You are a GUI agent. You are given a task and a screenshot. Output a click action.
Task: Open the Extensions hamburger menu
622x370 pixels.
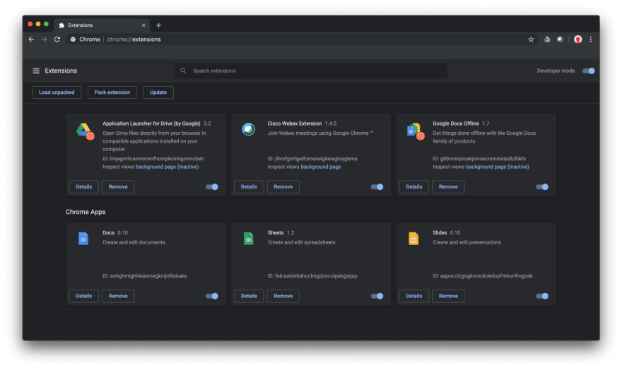point(36,71)
